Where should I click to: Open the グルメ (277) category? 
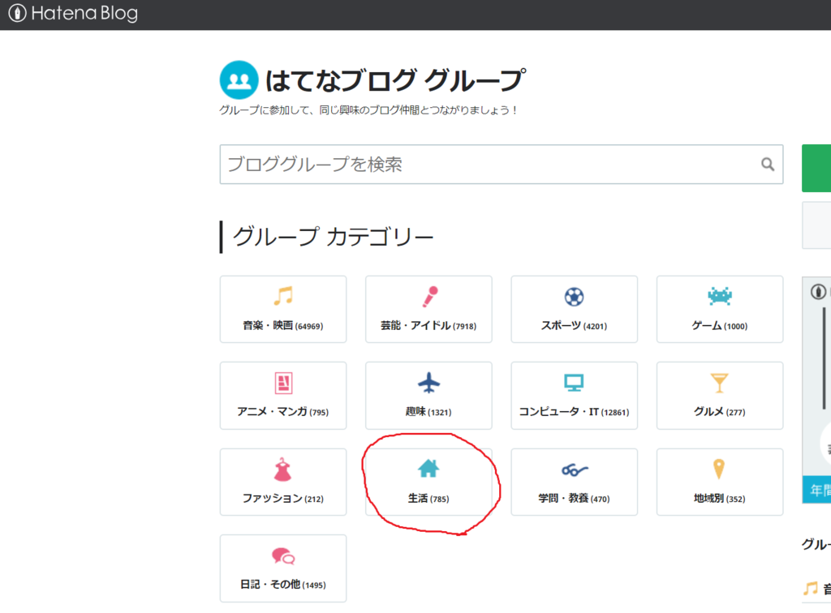[720, 396]
